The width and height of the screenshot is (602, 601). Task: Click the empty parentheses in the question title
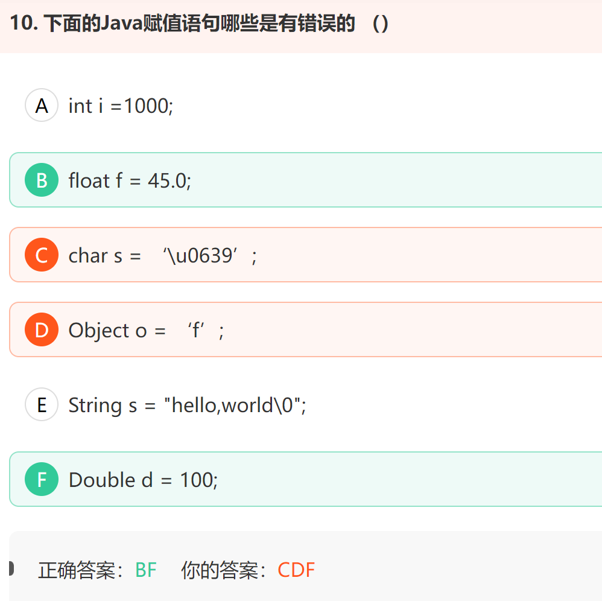[381, 25]
